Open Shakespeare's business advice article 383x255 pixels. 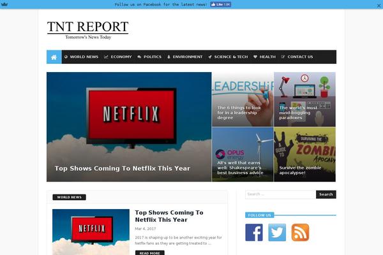click(243, 154)
